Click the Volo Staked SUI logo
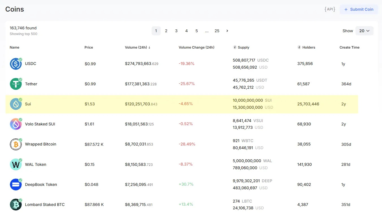The width and height of the screenshot is (382, 215). 16,124
